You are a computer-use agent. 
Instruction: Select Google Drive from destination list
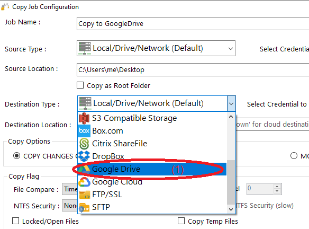[x=152, y=169]
